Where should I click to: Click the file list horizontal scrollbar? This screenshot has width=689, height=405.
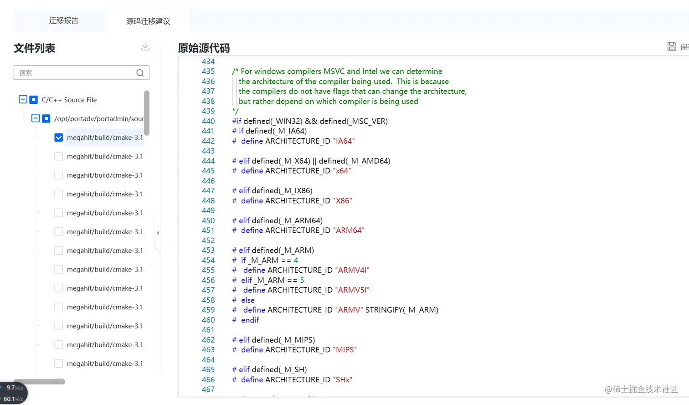point(40,382)
